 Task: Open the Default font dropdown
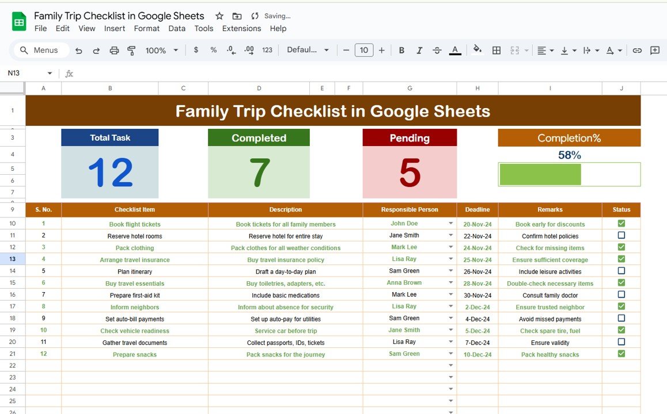point(308,49)
